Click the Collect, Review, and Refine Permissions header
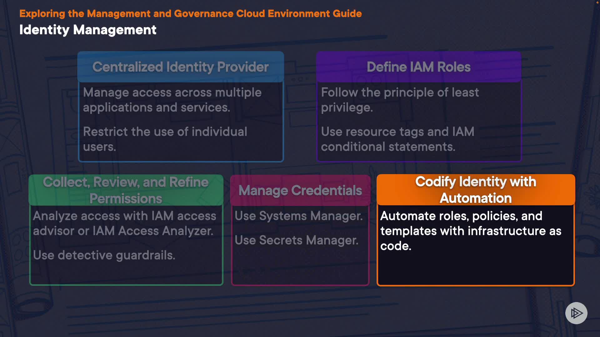 point(126,190)
